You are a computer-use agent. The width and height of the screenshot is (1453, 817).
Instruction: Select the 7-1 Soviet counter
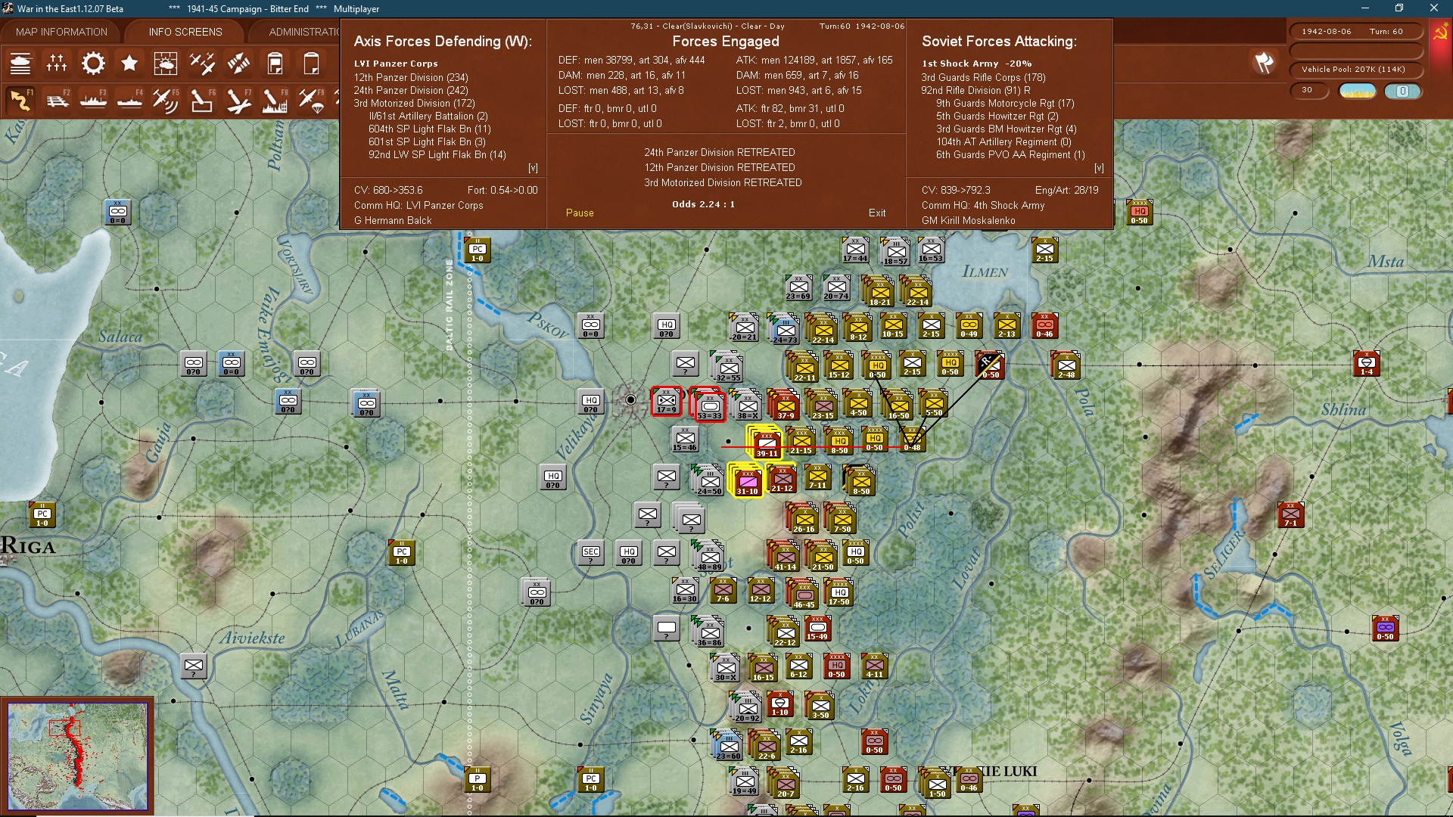point(1290,514)
